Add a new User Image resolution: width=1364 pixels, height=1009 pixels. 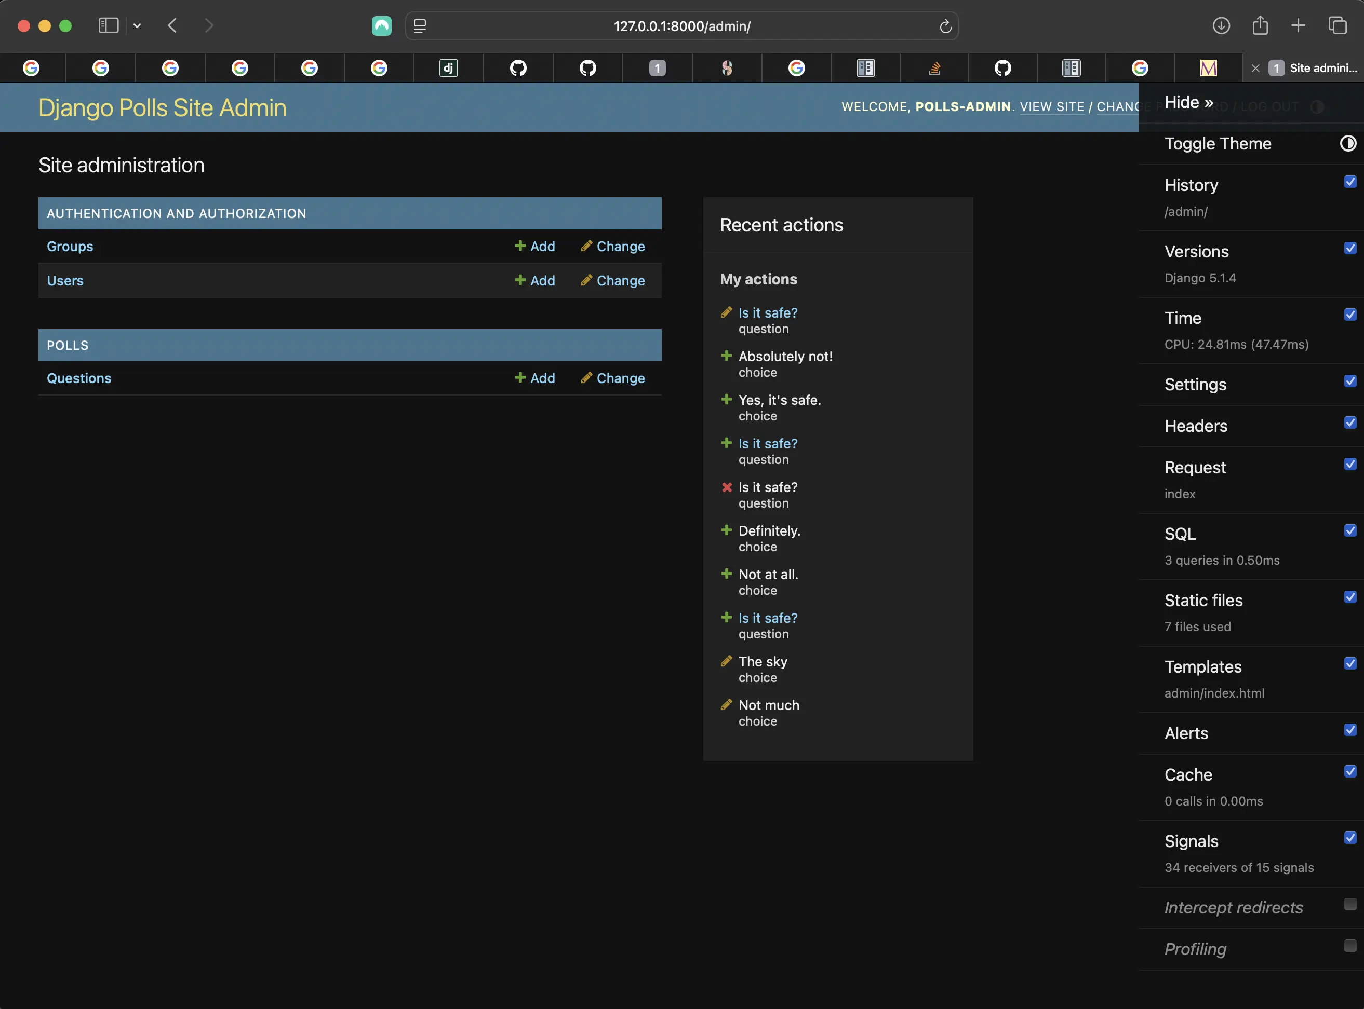pos(534,280)
